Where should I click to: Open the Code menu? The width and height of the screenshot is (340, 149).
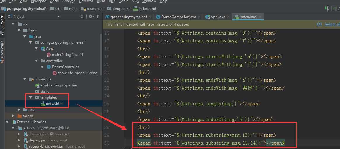click(54, 1)
